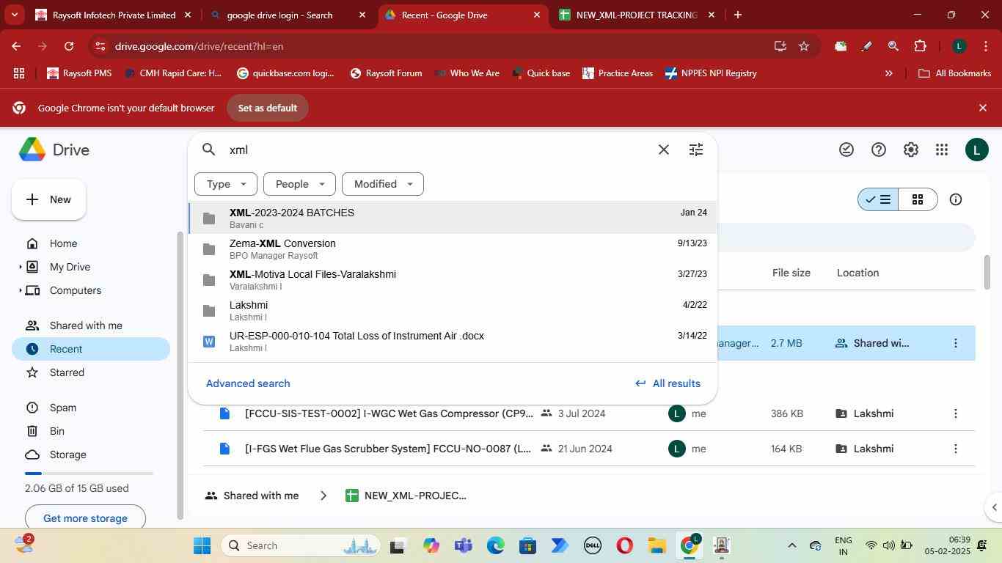
Task: Switch to grid layout view
Action: (918, 199)
